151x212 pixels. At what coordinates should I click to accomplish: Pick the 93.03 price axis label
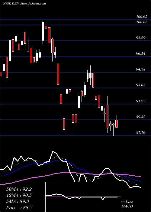(141, 85)
